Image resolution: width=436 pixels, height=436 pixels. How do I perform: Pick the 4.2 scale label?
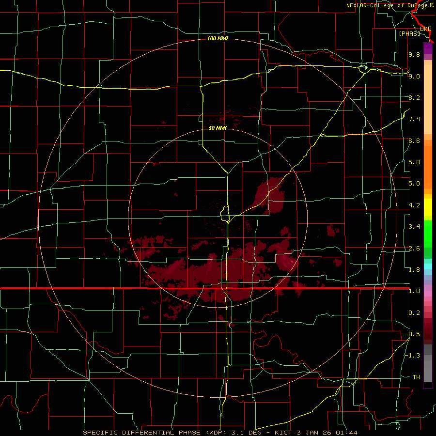point(414,205)
